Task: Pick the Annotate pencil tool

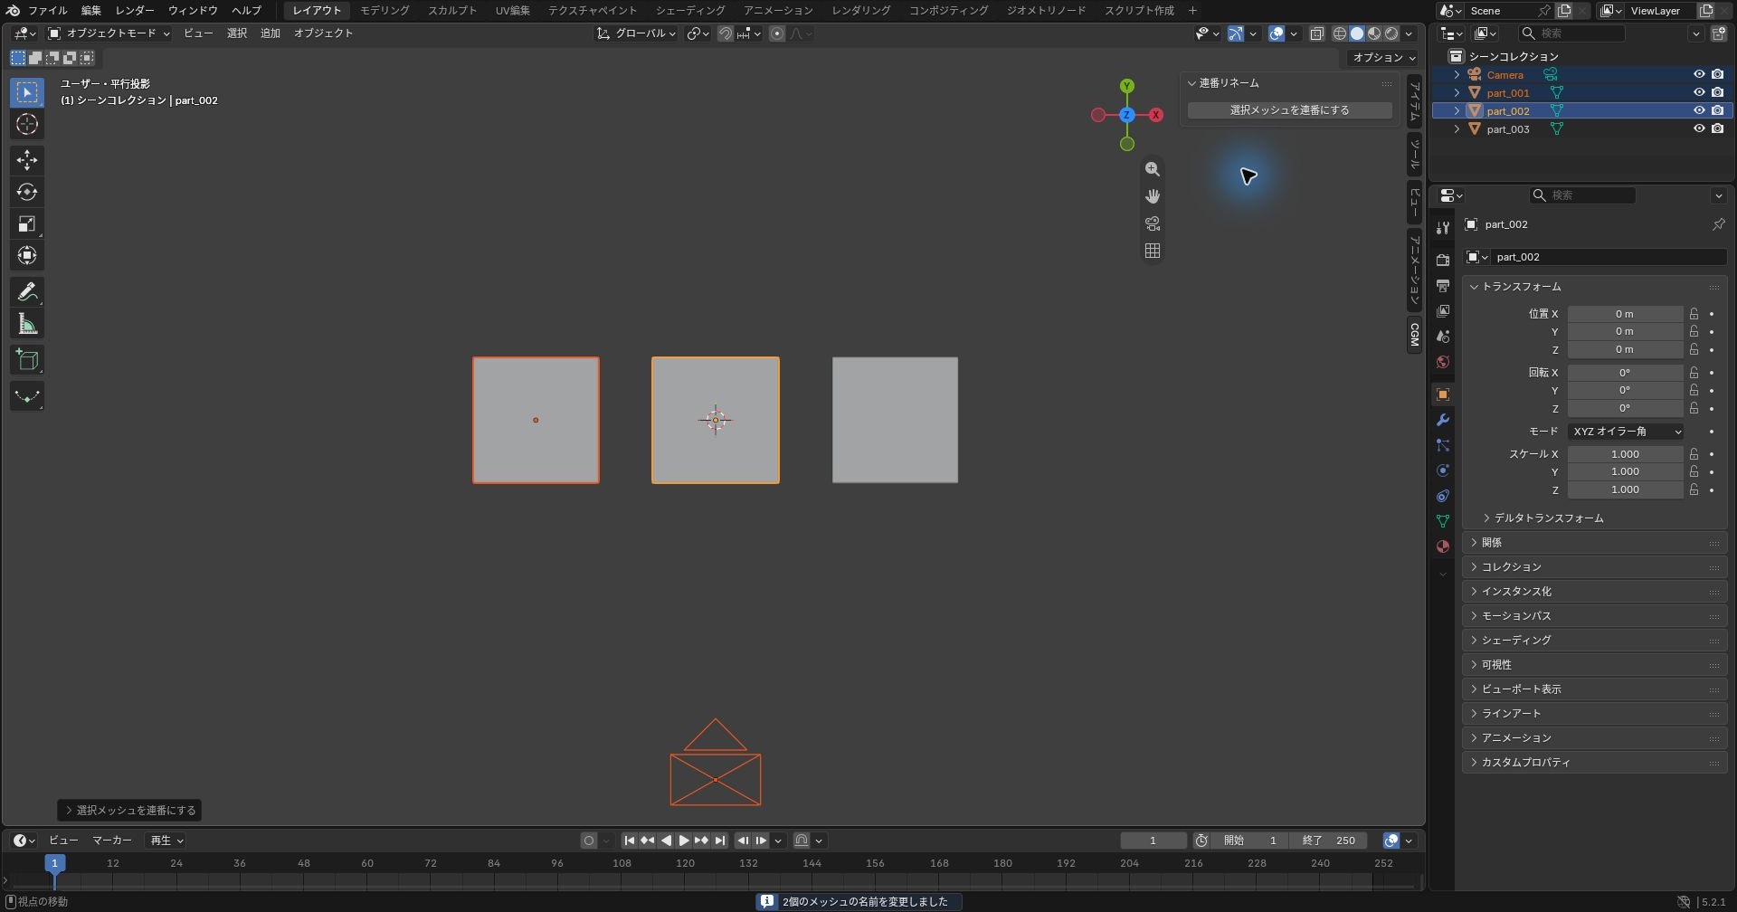Action: click(27, 292)
